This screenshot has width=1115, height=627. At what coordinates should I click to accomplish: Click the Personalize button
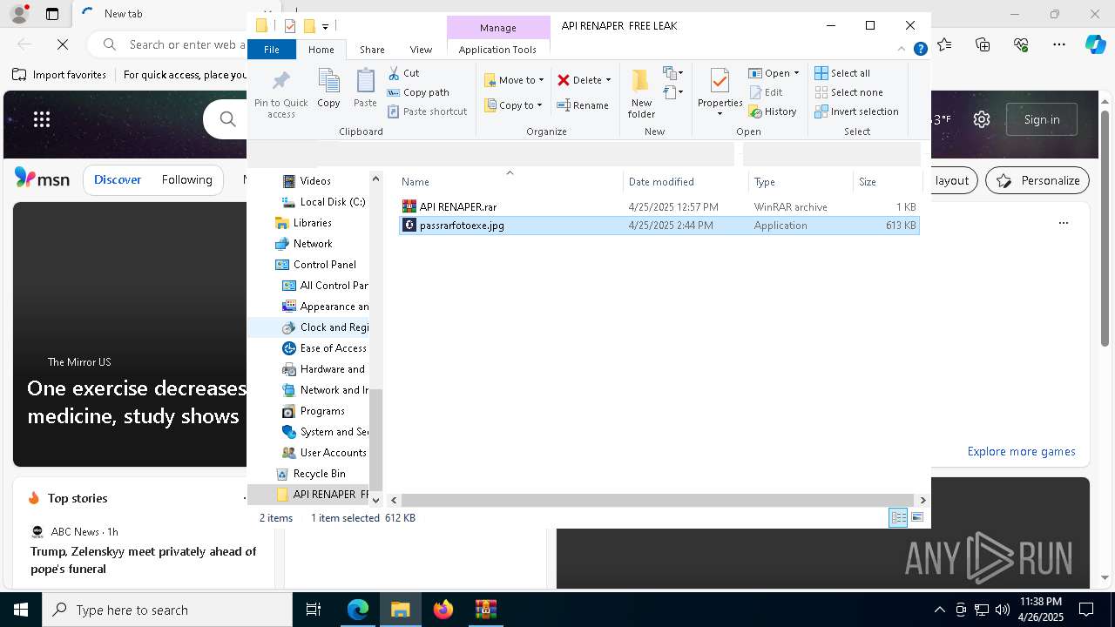coord(1037,180)
